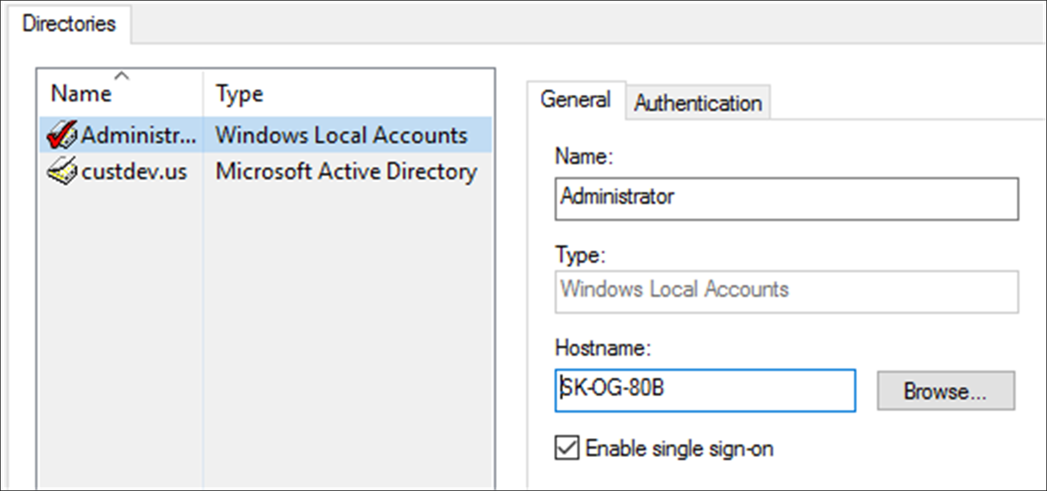Image resolution: width=1047 pixels, height=491 pixels.
Task: Select the custdev.us directory entry name
Action: click(x=134, y=171)
